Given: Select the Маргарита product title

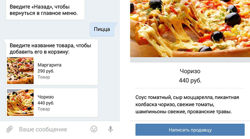Looking at the screenshot, I should point(49,65).
